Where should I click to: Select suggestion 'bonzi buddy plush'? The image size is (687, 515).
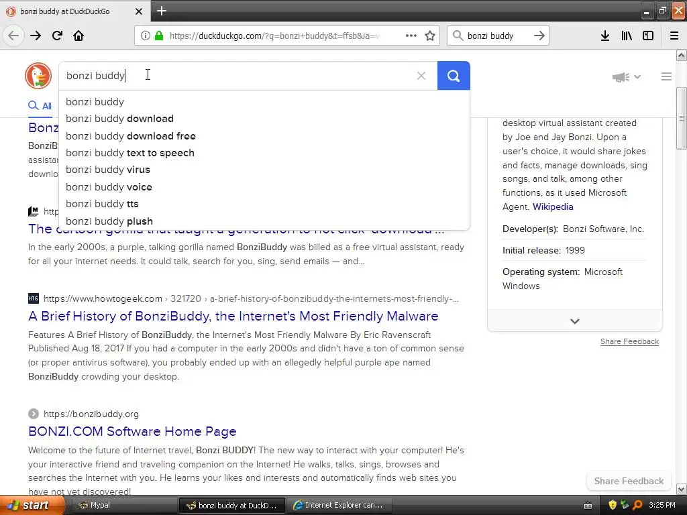[x=264, y=221]
